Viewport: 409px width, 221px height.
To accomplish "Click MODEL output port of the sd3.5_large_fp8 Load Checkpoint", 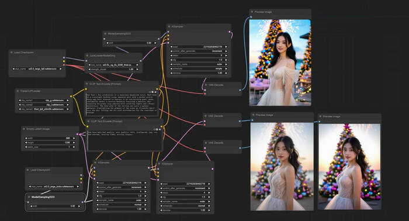I will click(64, 58).
